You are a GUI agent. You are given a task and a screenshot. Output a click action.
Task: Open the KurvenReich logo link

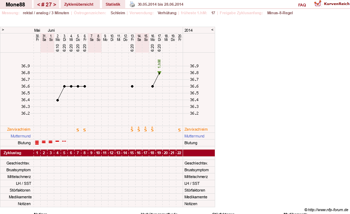[332, 4]
